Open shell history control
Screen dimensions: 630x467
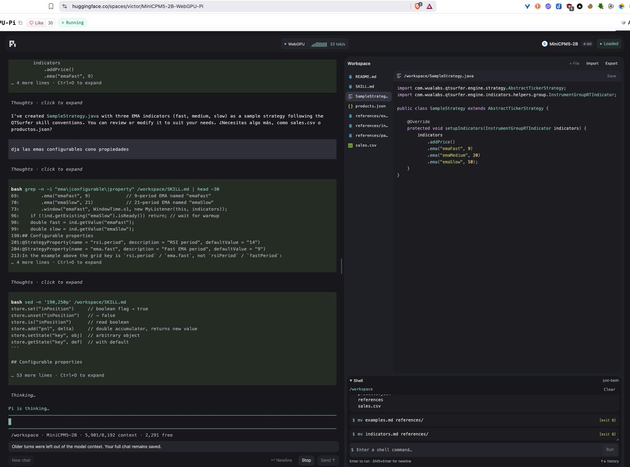tap(609, 461)
